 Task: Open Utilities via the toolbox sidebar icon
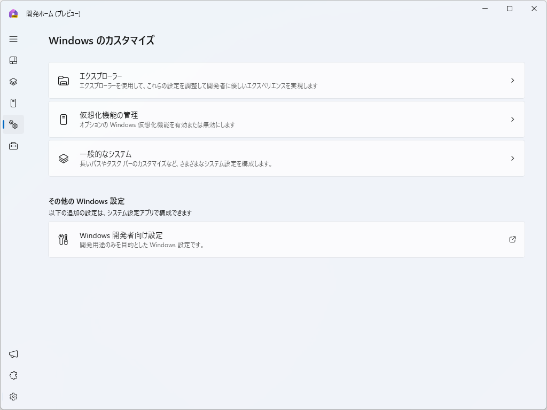tap(13, 146)
